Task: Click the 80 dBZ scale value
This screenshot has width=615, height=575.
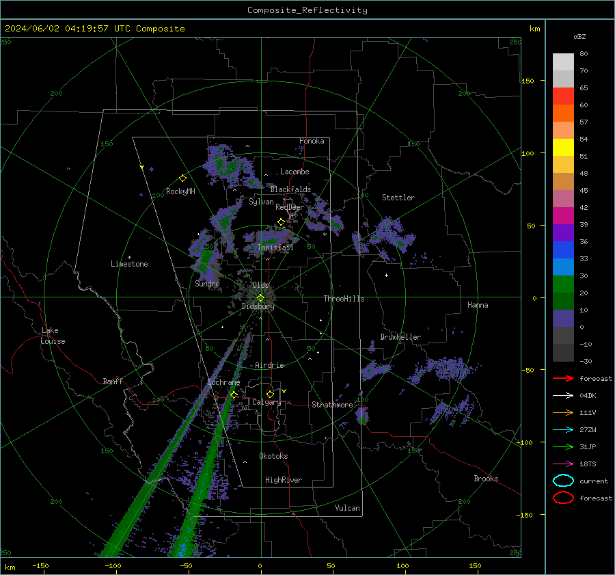Action: tap(584, 53)
